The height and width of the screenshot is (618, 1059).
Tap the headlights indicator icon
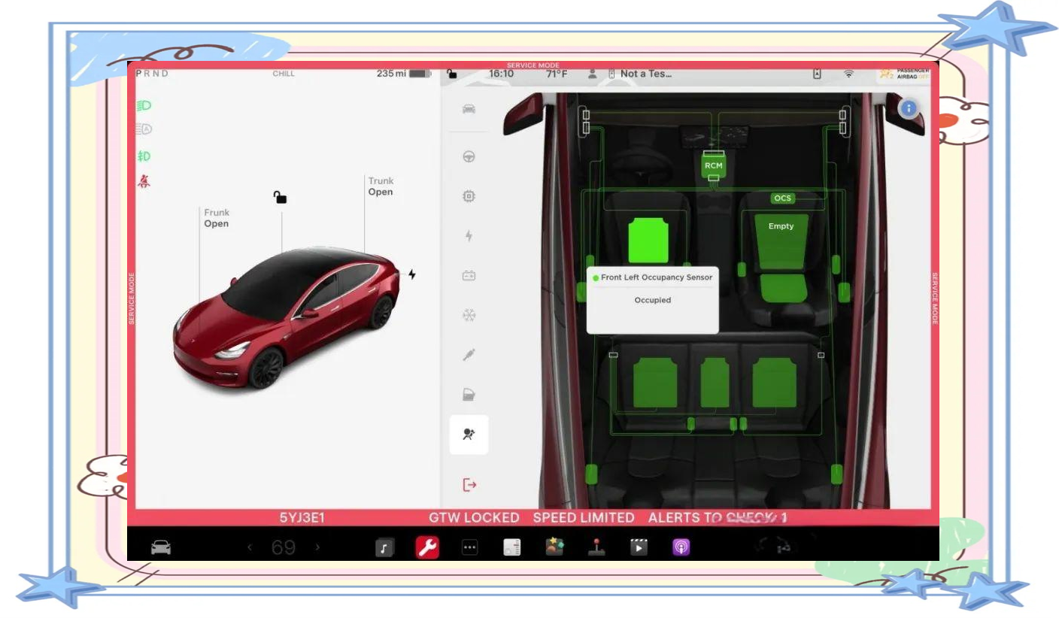coord(144,106)
